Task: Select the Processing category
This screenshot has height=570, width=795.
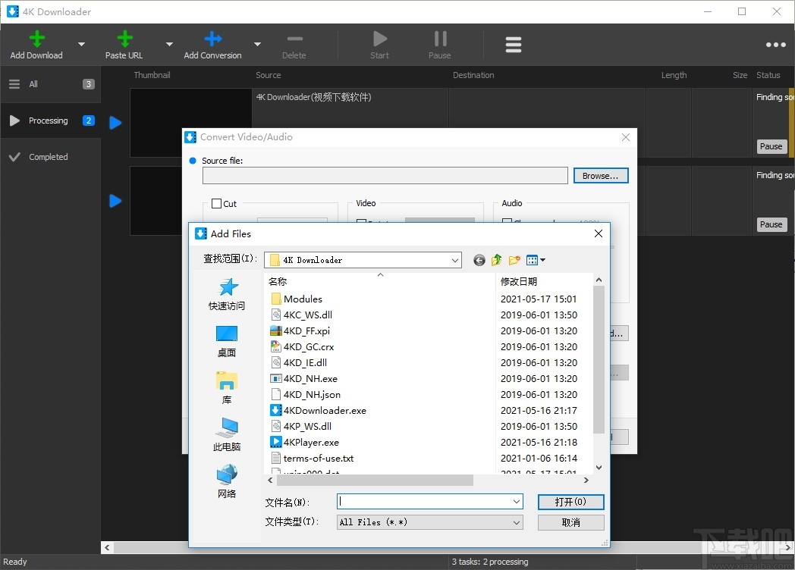Action: (47, 120)
